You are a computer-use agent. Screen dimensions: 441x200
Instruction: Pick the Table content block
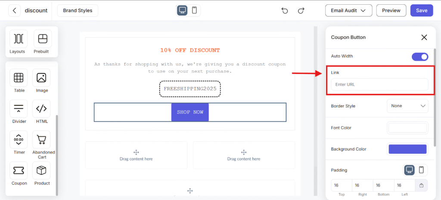pos(19,78)
